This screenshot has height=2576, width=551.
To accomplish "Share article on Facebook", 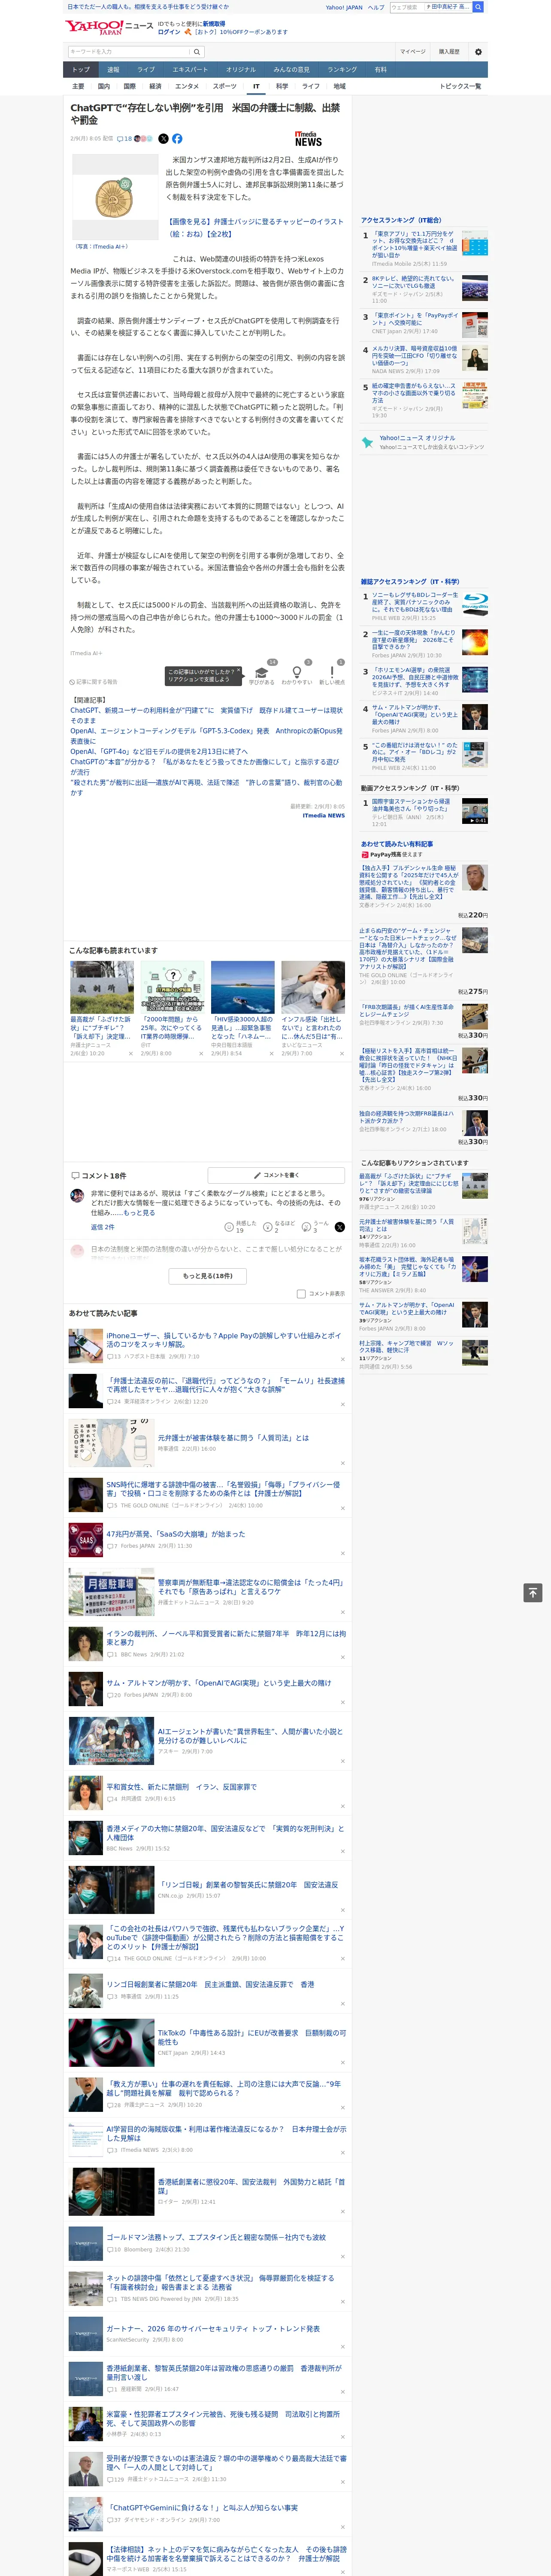I will tap(177, 139).
